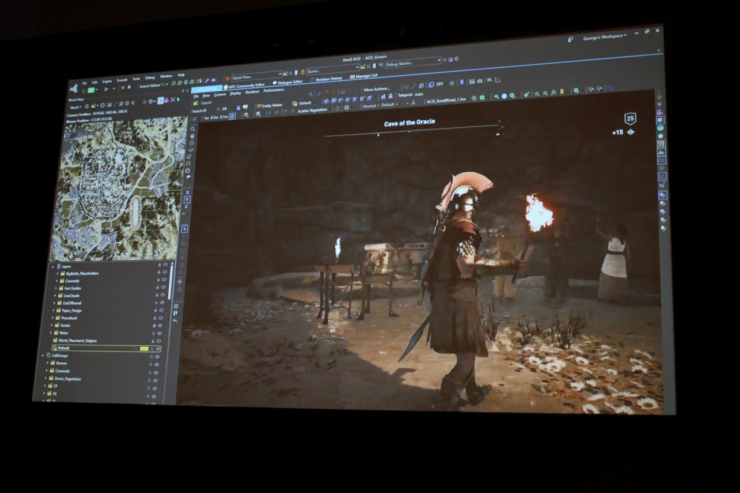This screenshot has width=740, height=493.
Task: Open the Revision History tab
Action: coord(325,79)
